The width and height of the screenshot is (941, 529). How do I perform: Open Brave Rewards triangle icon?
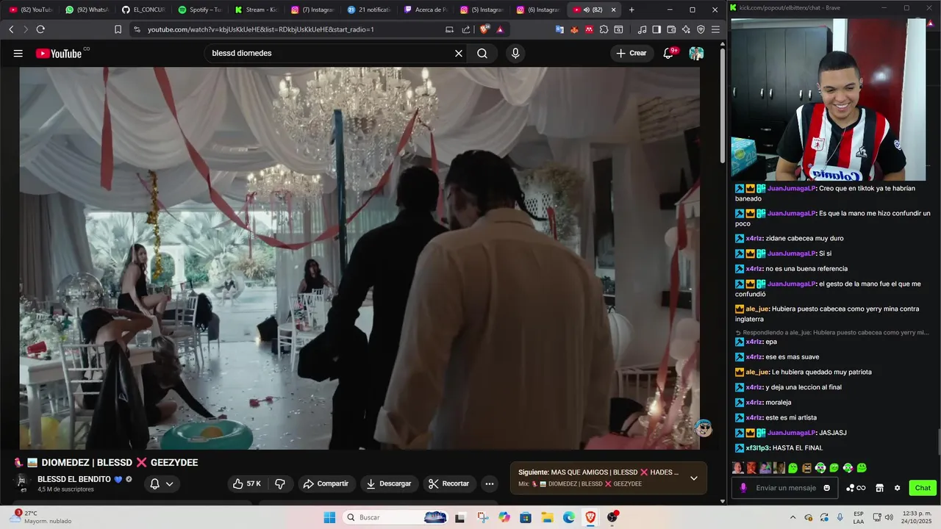pyautogui.click(x=500, y=29)
